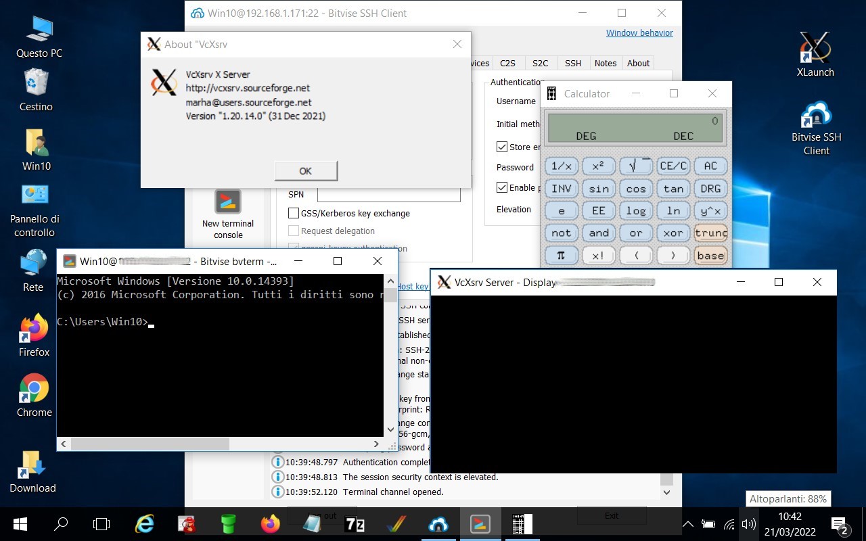Open the Pannello di controllo desktop icon
The height and width of the screenshot is (541, 866).
pyautogui.click(x=35, y=210)
